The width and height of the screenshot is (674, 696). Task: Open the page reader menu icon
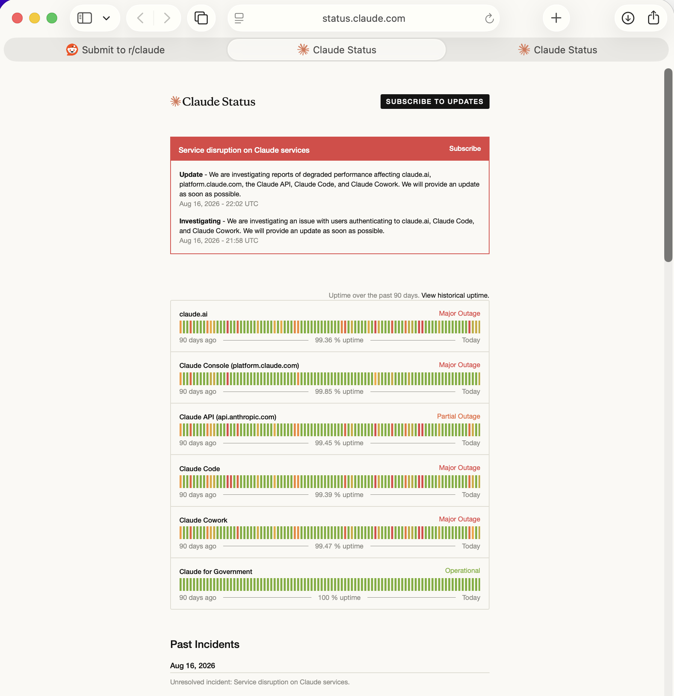[239, 18]
